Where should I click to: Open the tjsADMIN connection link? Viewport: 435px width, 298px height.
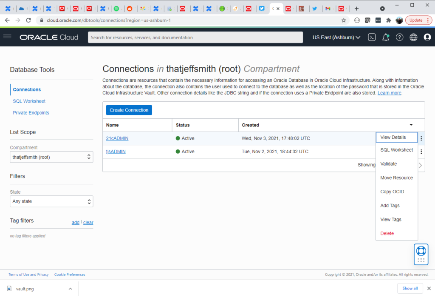116,152
